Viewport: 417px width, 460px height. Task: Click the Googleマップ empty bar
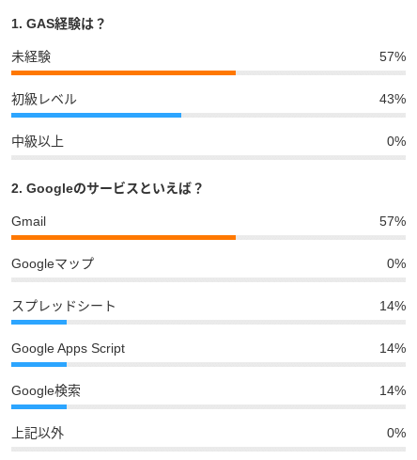point(208,280)
